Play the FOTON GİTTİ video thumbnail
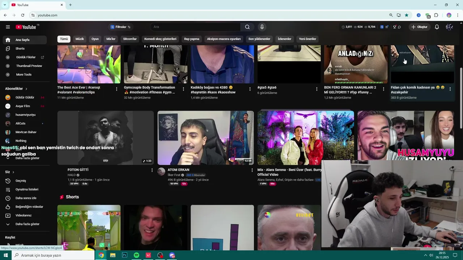Screen dimensions: 463x260 click(x=106, y=138)
